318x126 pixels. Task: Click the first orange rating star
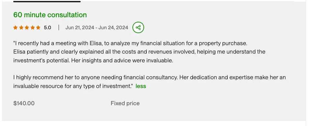point(16,27)
